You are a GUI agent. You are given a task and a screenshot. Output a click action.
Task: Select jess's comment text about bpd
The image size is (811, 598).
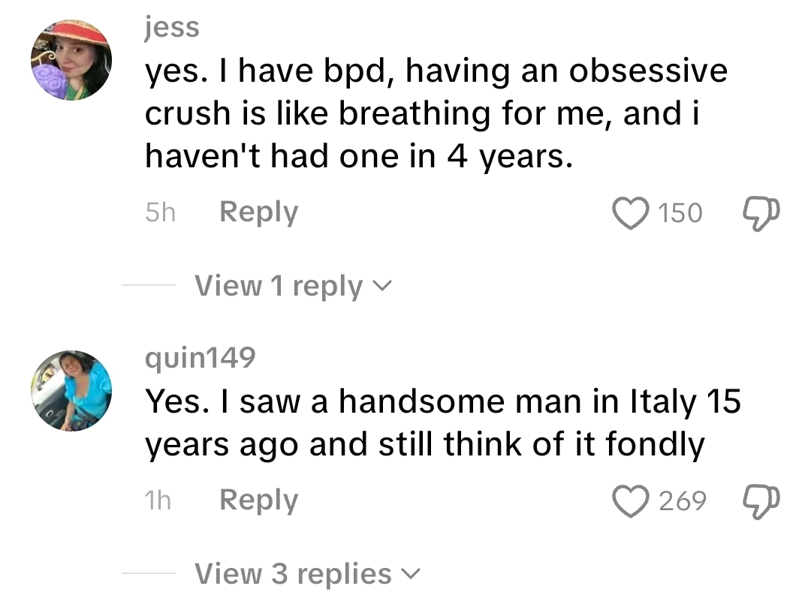click(x=436, y=113)
